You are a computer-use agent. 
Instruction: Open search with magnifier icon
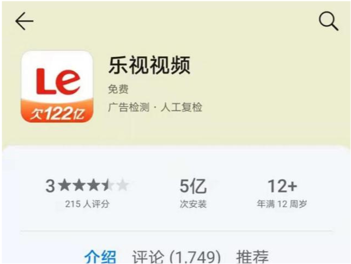[329, 21]
